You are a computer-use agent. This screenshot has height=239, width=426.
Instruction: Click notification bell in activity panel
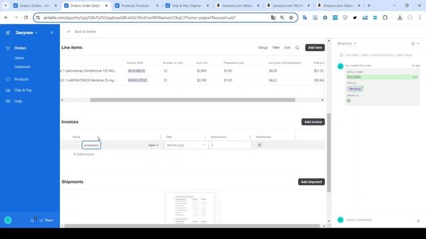click(413, 43)
